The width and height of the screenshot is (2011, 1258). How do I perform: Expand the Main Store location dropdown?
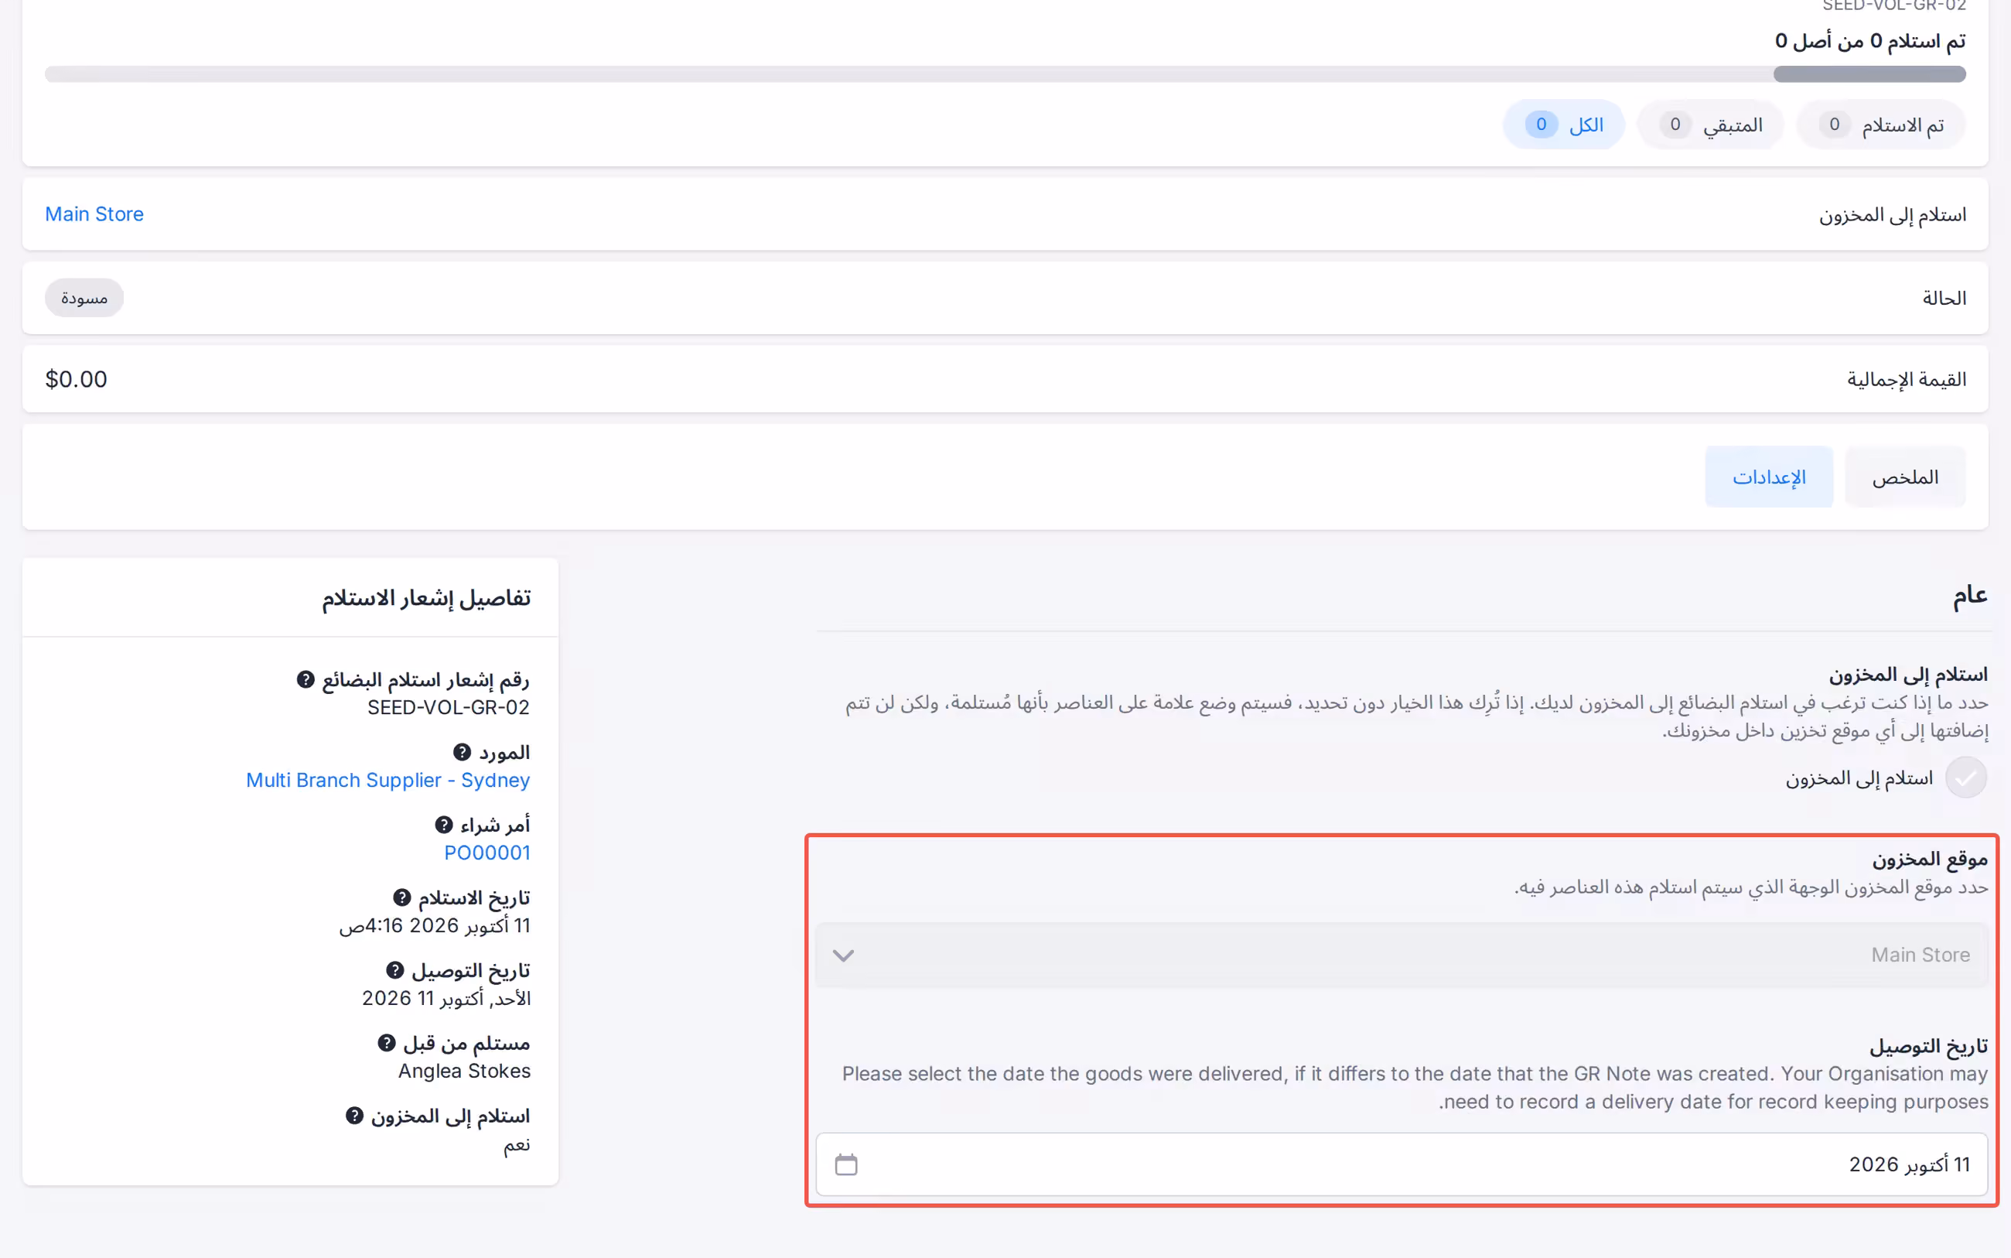click(1402, 955)
